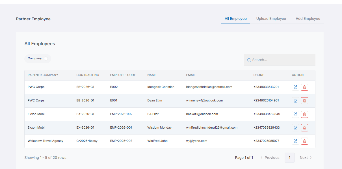The image size is (342, 169).
Task: Go to the Previous page
Action: coord(270,158)
